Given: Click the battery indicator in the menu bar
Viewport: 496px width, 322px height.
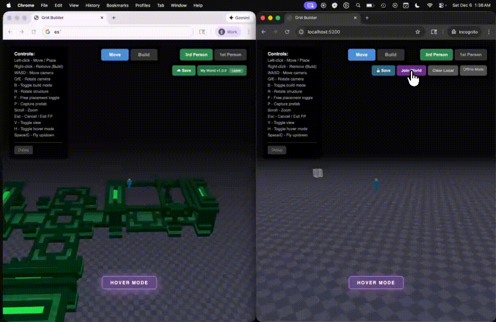Looking at the screenshot, I should 370,5.
